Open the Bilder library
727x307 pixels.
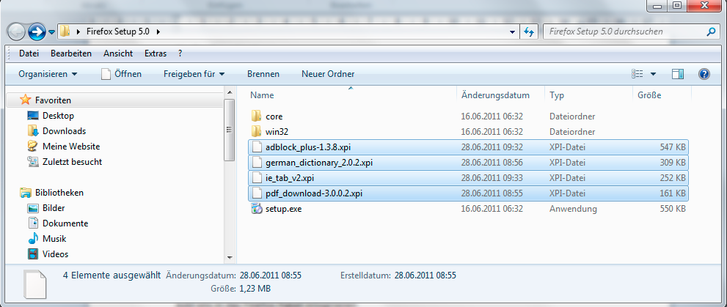(x=54, y=208)
